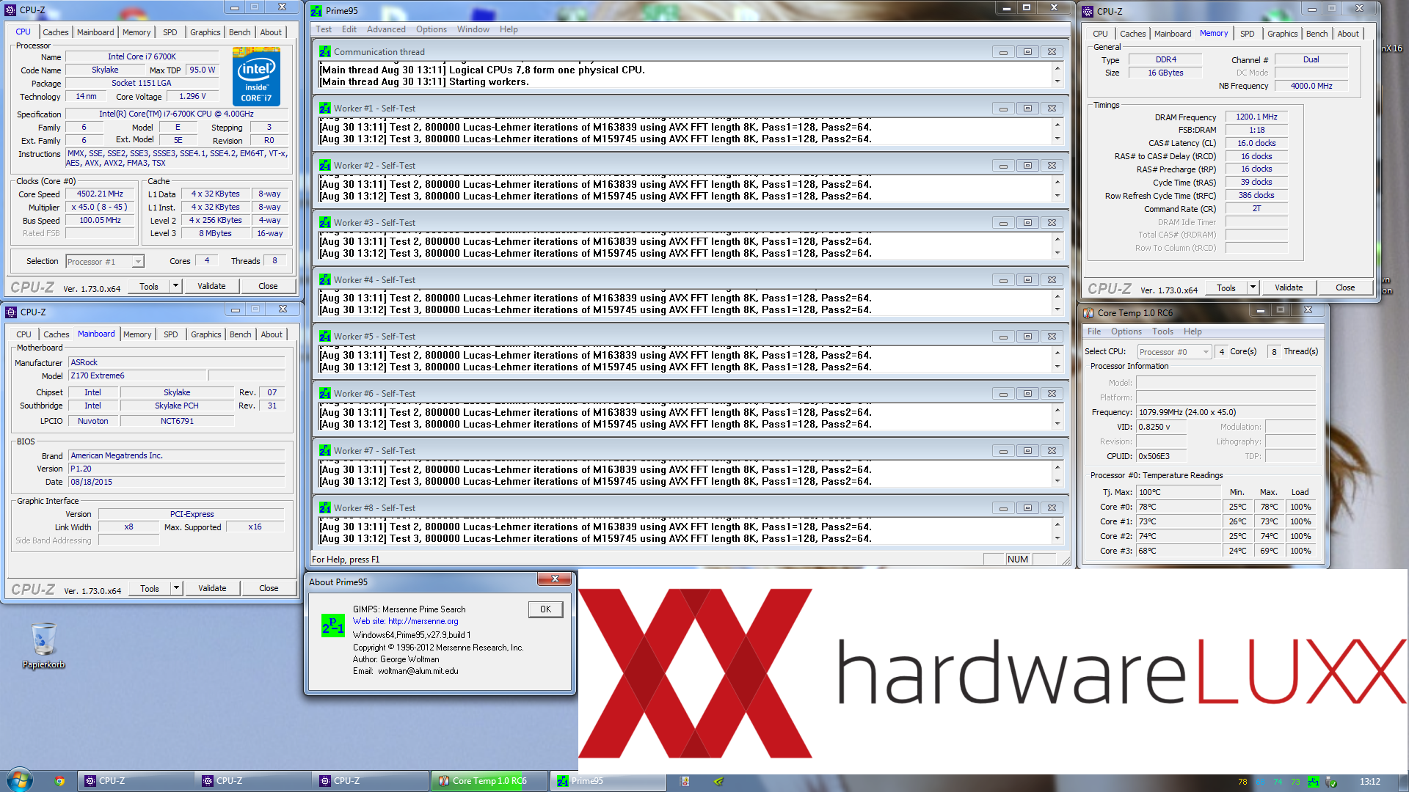This screenshot has width=1409, height=792.
Task: Open the Test menu in Prime95
Action: pyautogui.click(x=324, y=29)
